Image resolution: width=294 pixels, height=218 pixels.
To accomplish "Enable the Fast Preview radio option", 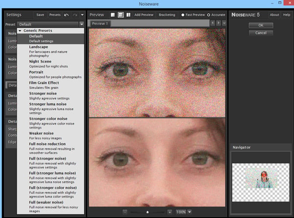I will (x=183, y=15).
